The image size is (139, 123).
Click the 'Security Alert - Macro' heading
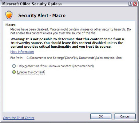click(x=42, y=15)
